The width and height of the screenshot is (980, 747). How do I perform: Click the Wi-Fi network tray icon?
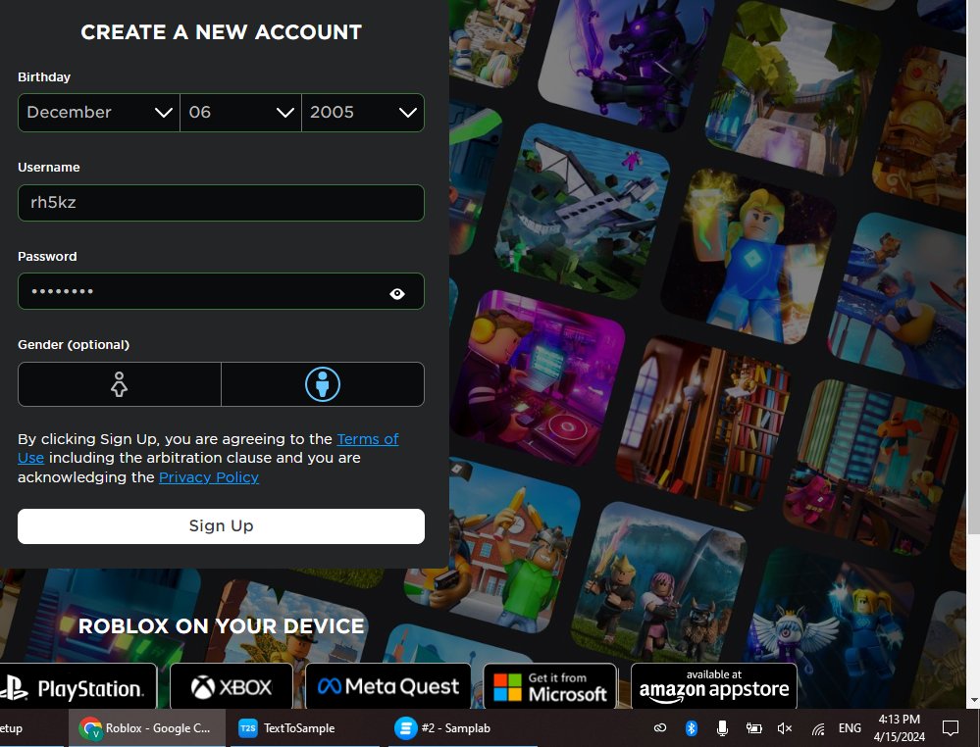tap(817, 728)
